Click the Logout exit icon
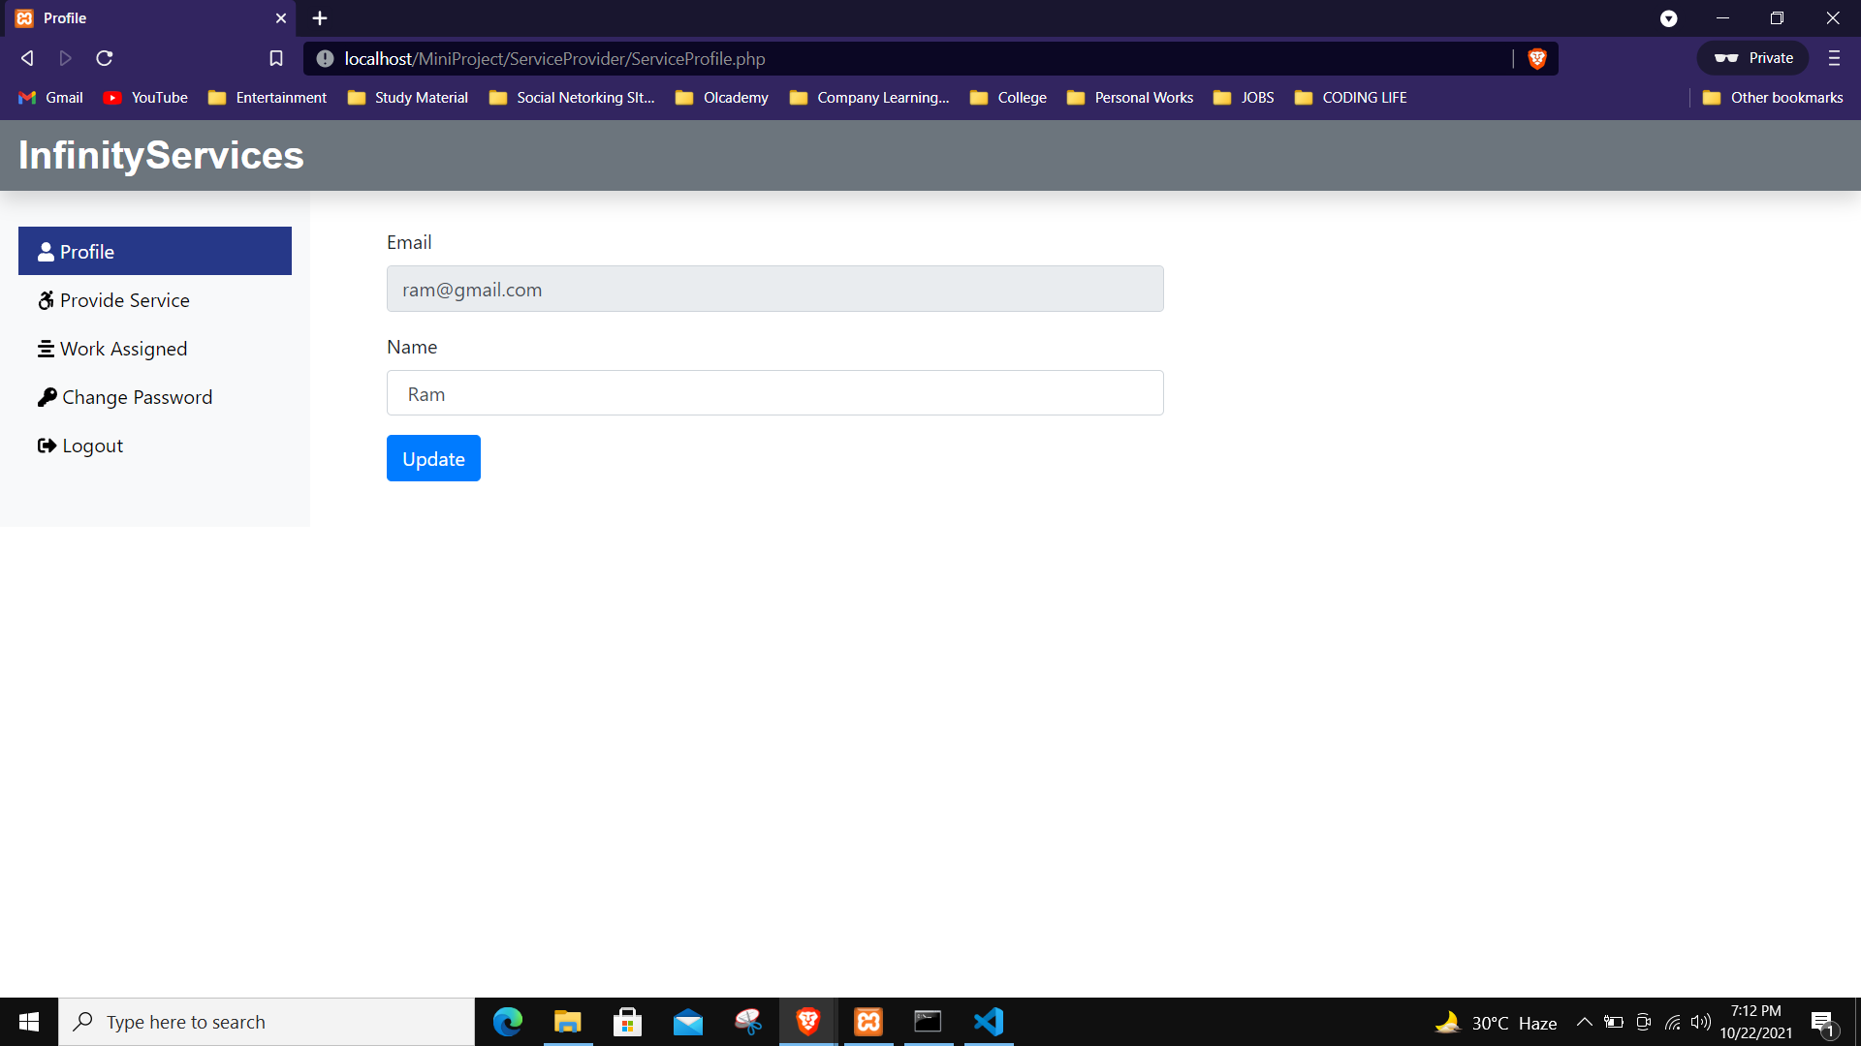Viewport: 1861px width, 1046px height. click(46, 446)
